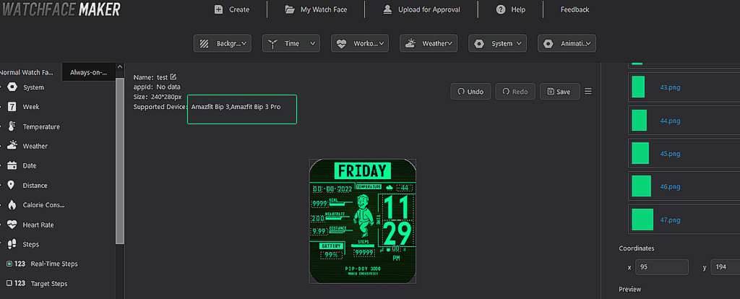Click the Save button
The image size is (740, 299).
click(560, 92)
